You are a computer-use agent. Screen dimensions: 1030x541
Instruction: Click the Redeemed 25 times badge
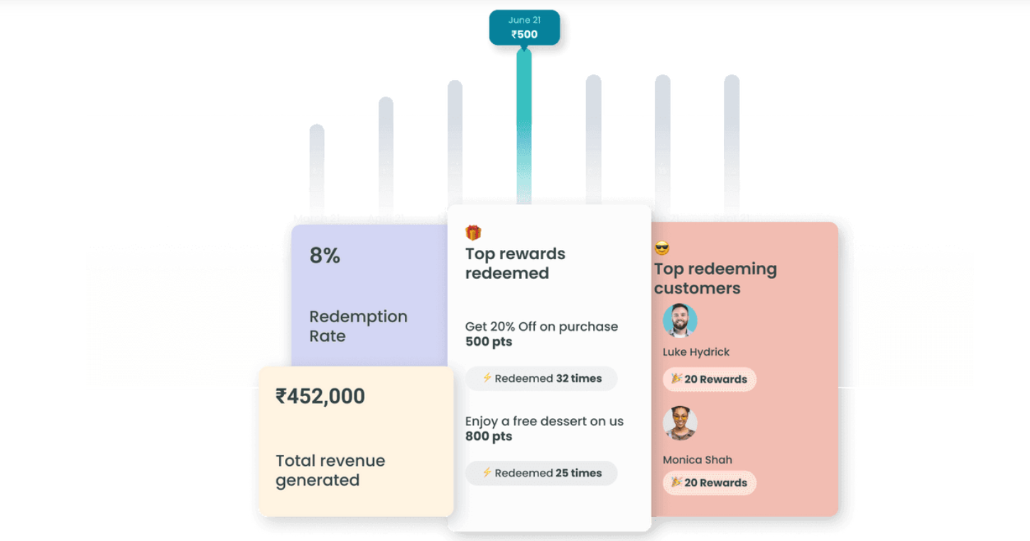coord(541,473)
